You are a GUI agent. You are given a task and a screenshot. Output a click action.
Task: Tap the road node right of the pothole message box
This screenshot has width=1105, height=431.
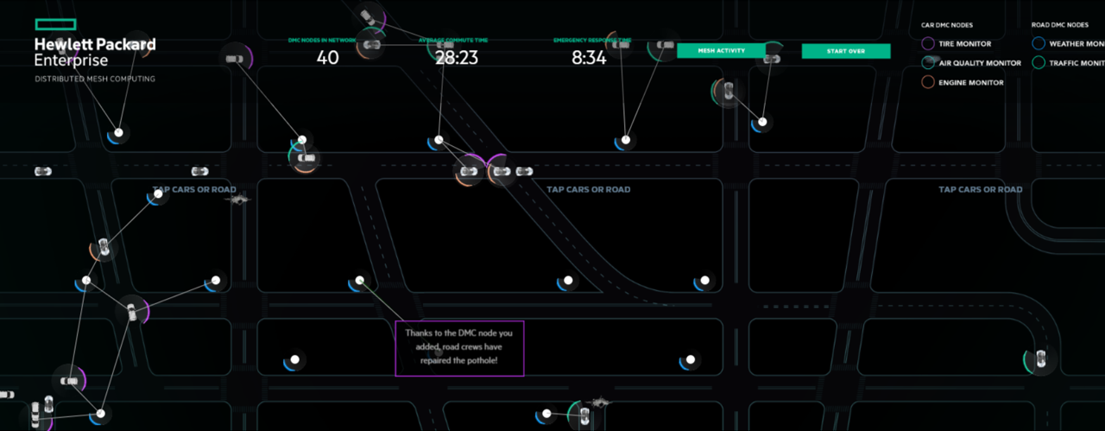690,360
